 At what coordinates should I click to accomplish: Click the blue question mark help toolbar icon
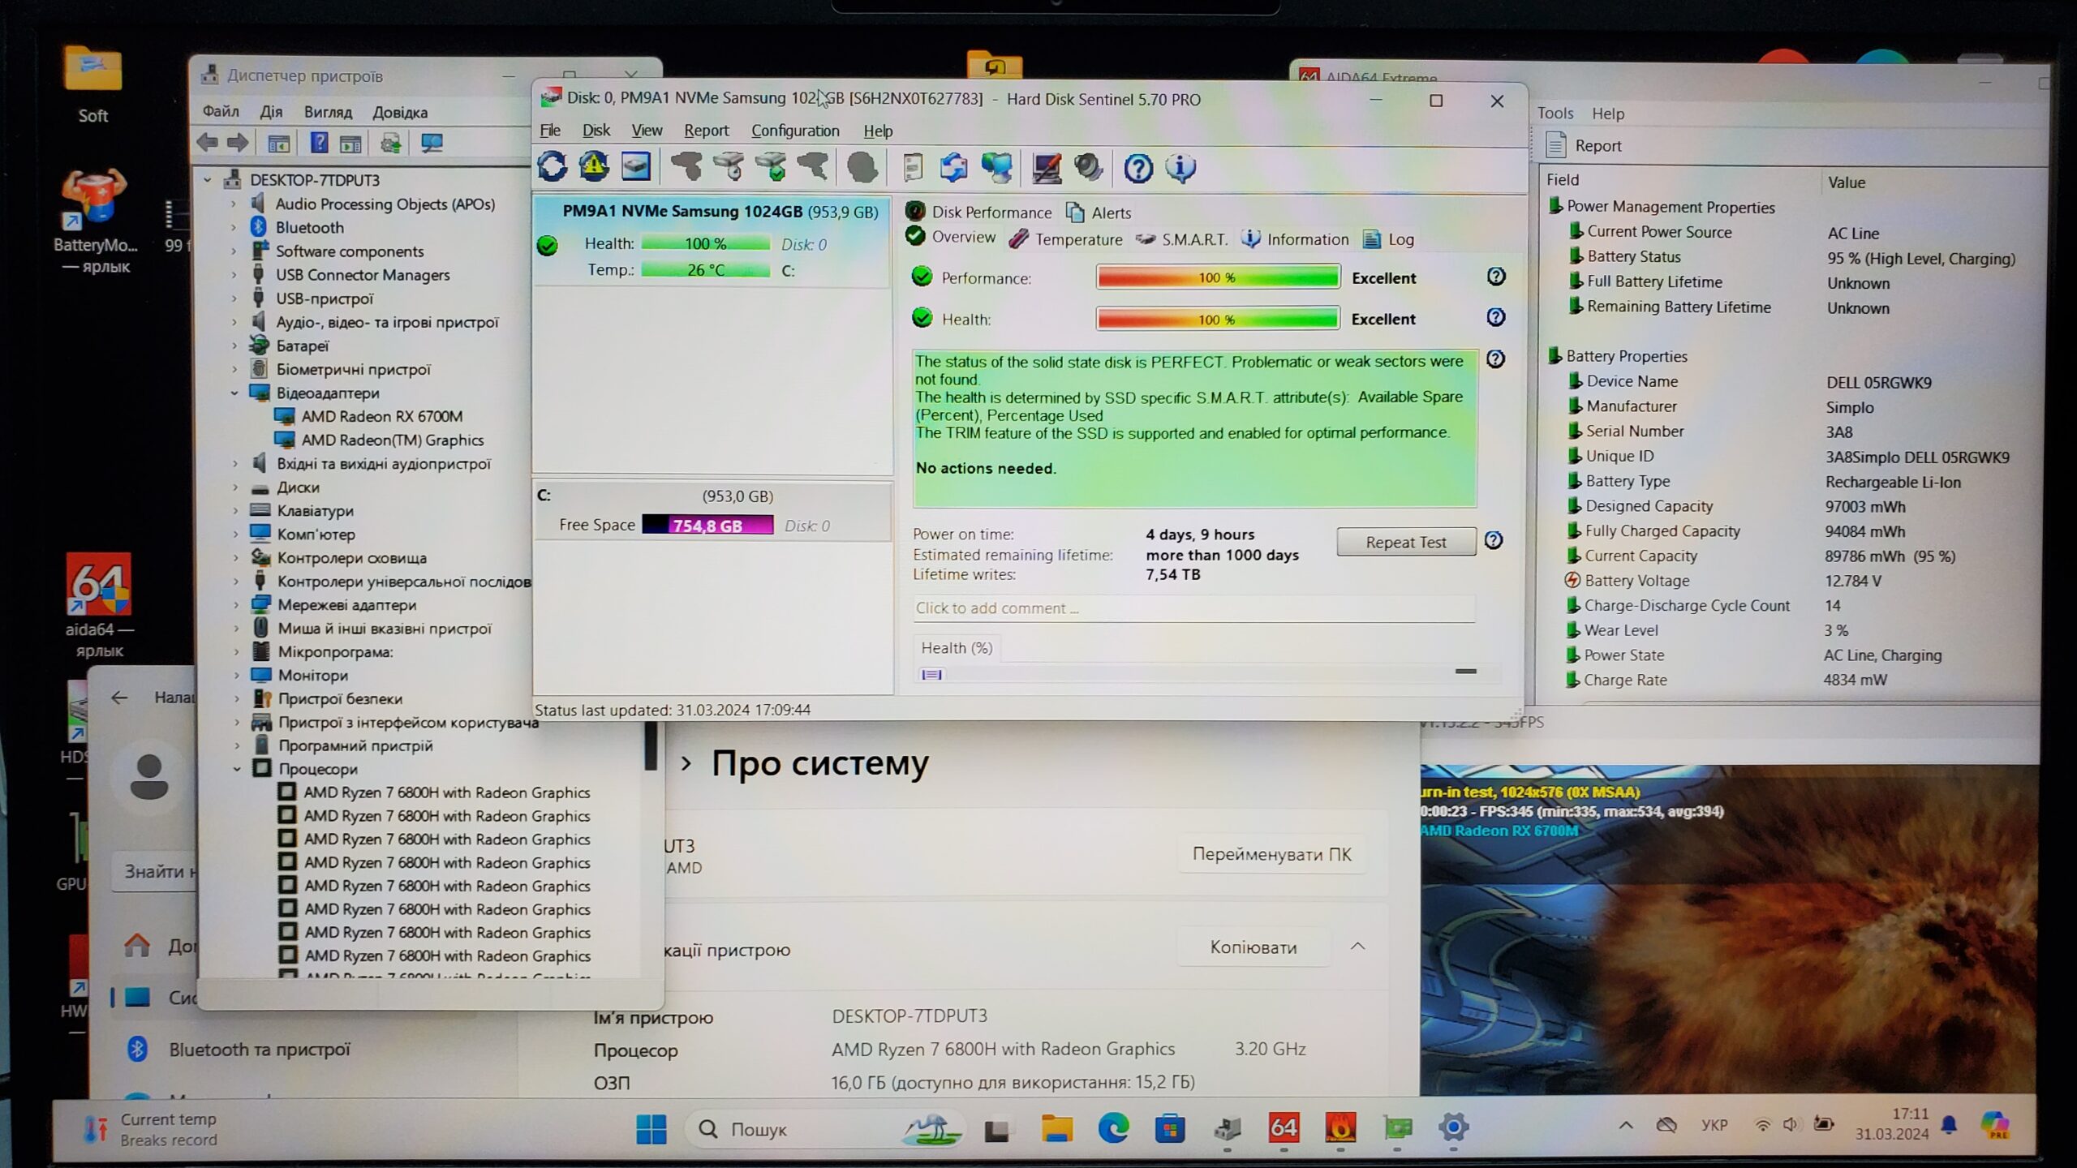point(1137,168)
